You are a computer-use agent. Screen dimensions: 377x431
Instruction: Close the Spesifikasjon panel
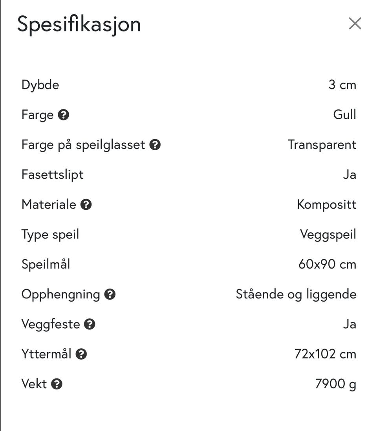[x=355, y=24]
